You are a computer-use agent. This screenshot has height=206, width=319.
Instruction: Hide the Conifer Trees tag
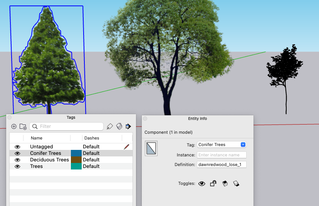tap(17, 153)
